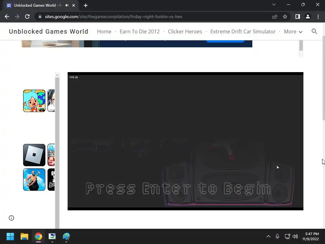Open Toca World game thumbnail
The image size is (325, 244).
[x=34, y=101]
